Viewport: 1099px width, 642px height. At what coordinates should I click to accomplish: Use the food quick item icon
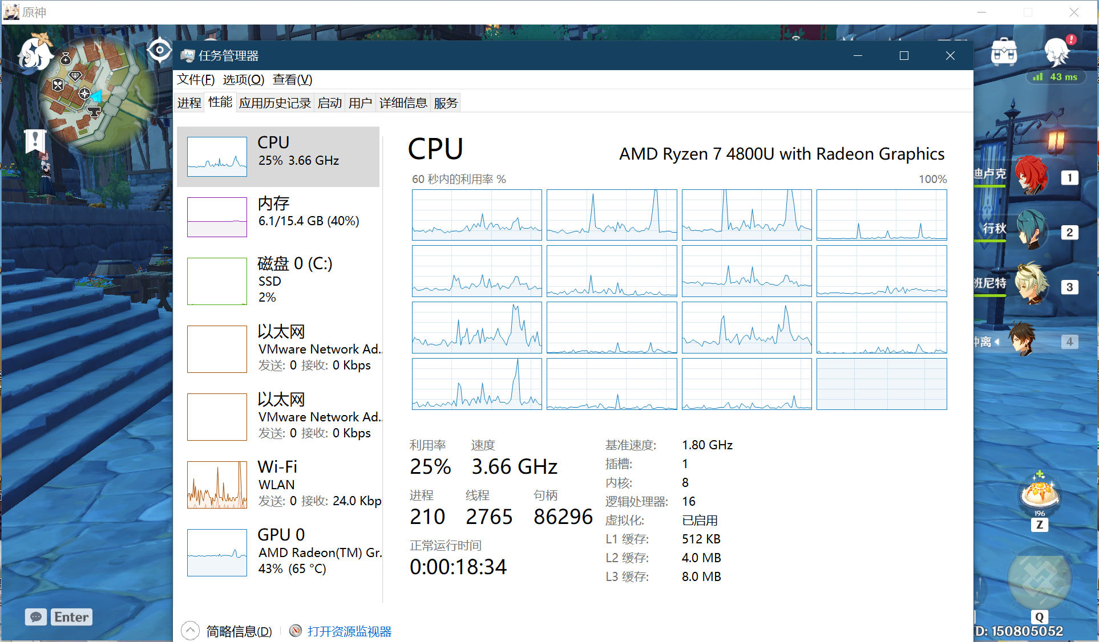click(x=1040, y=494)
